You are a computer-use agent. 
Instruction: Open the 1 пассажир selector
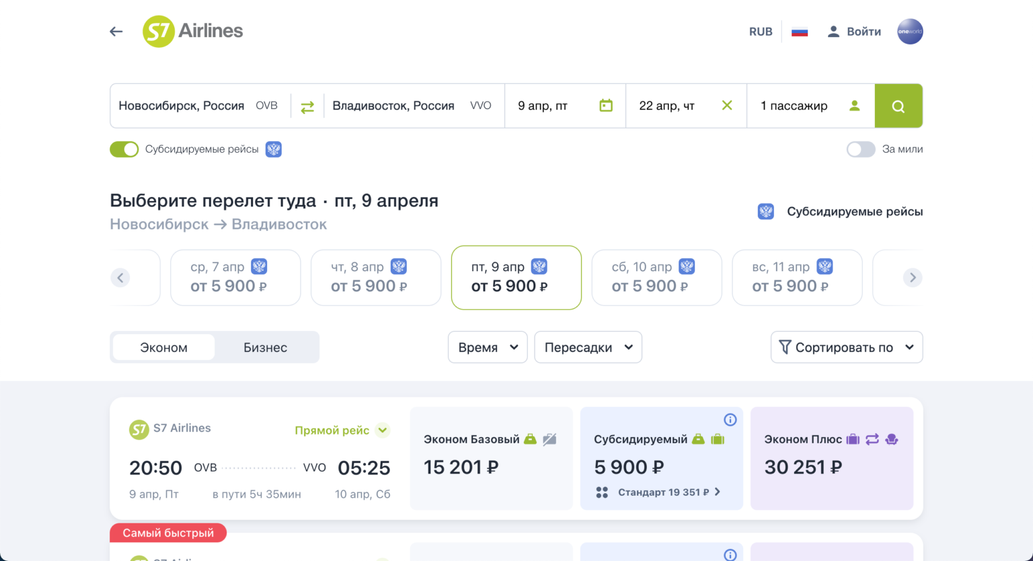(810, 106)
